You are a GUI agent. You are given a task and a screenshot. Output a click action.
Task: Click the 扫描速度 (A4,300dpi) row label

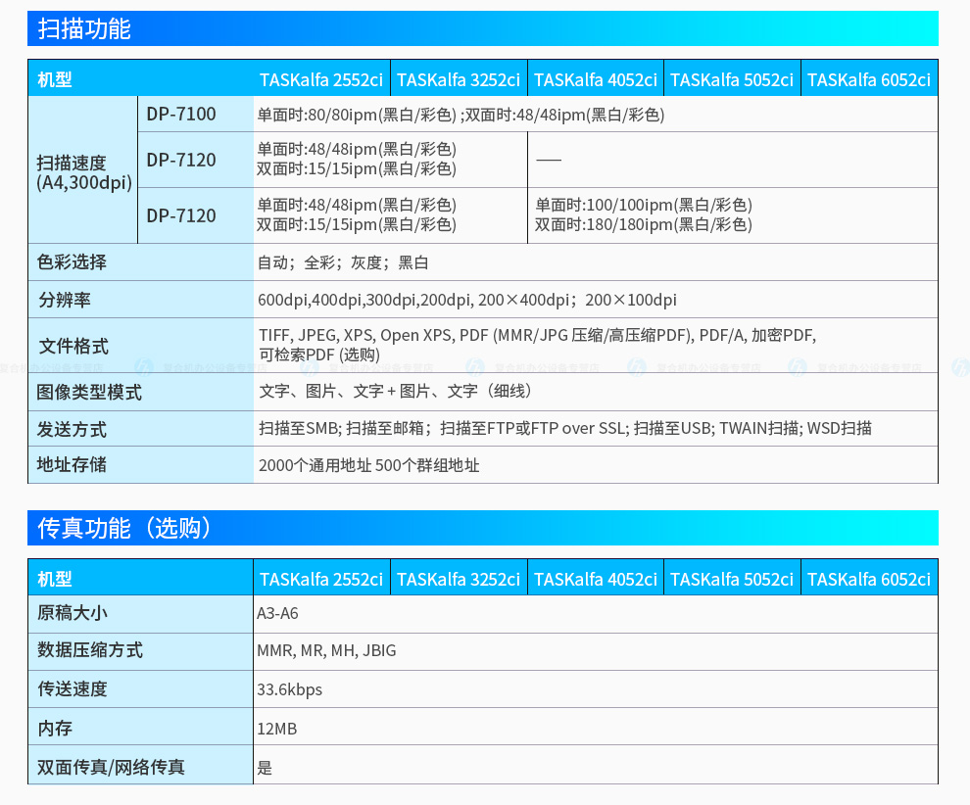84,172
